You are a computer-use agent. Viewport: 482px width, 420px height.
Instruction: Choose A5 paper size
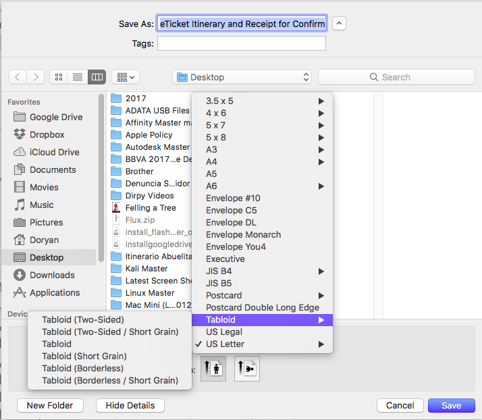[262, 174]
